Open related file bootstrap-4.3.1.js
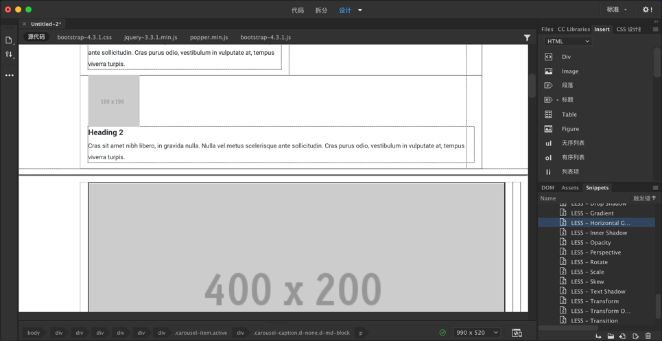 [x=265, y=37]
